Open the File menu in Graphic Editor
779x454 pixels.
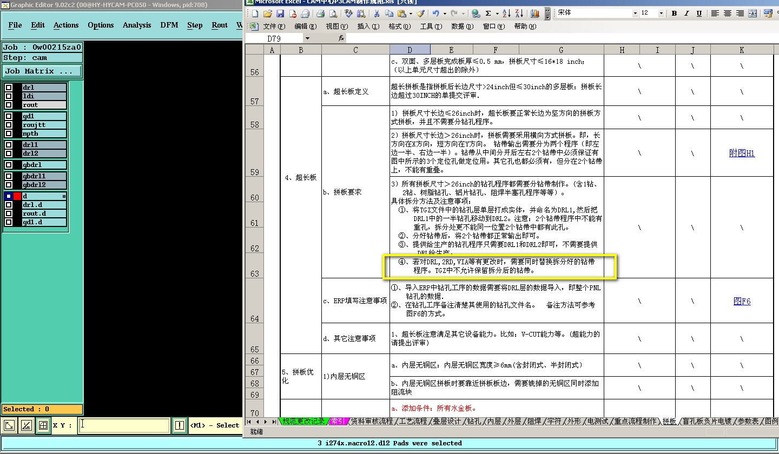coord(15,25)
